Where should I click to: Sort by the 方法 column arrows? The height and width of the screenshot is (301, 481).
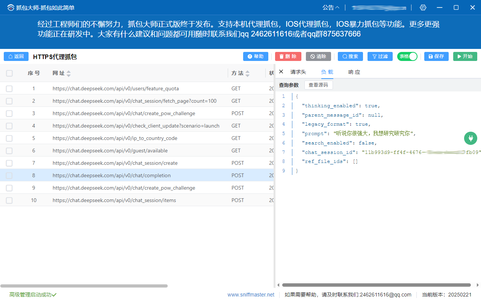click(247, 73)
